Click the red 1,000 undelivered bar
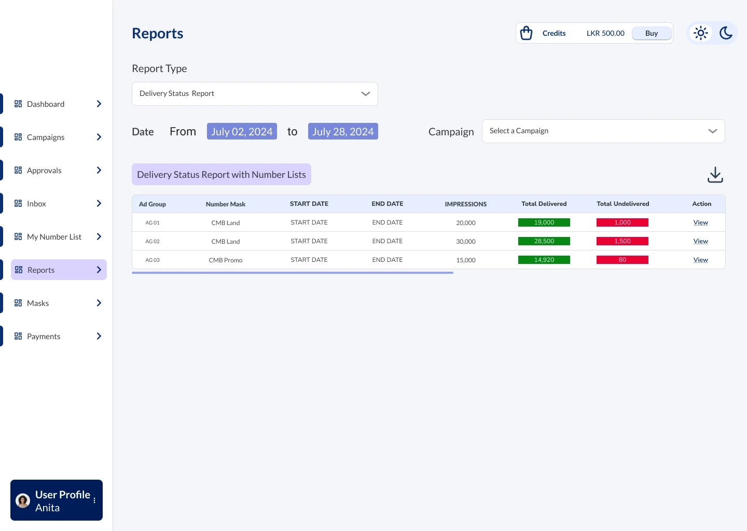The image size is (747, 531). coord(622,222)
